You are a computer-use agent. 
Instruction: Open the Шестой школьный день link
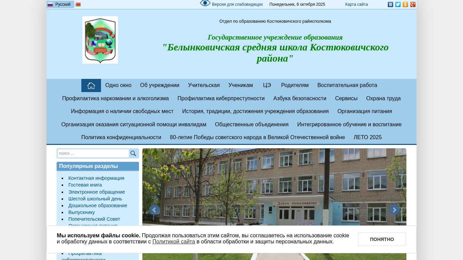point(95,199)
